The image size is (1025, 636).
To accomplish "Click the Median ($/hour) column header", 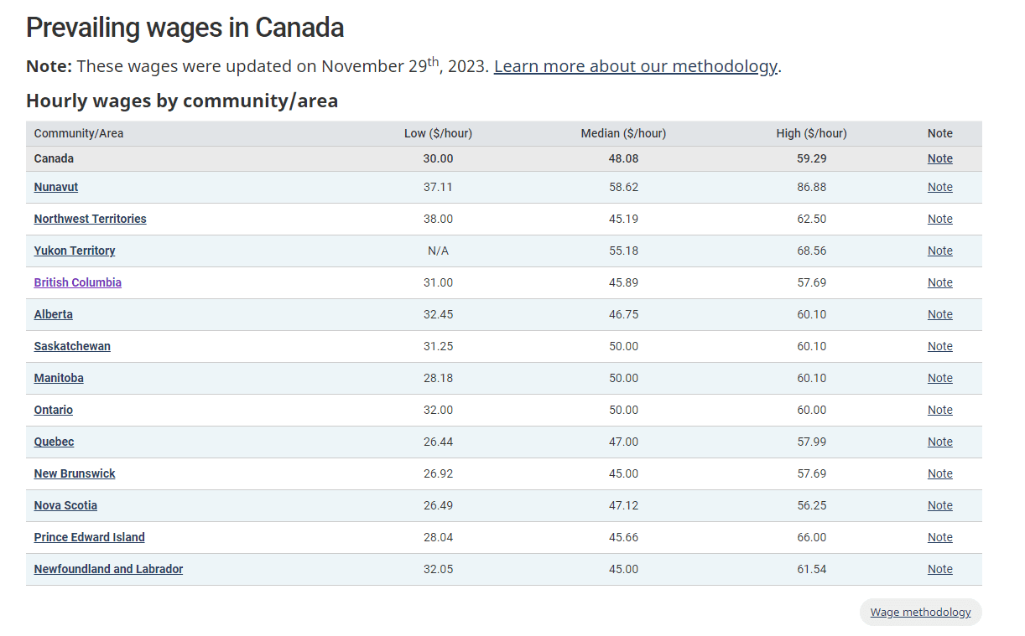I will [623, 133].
